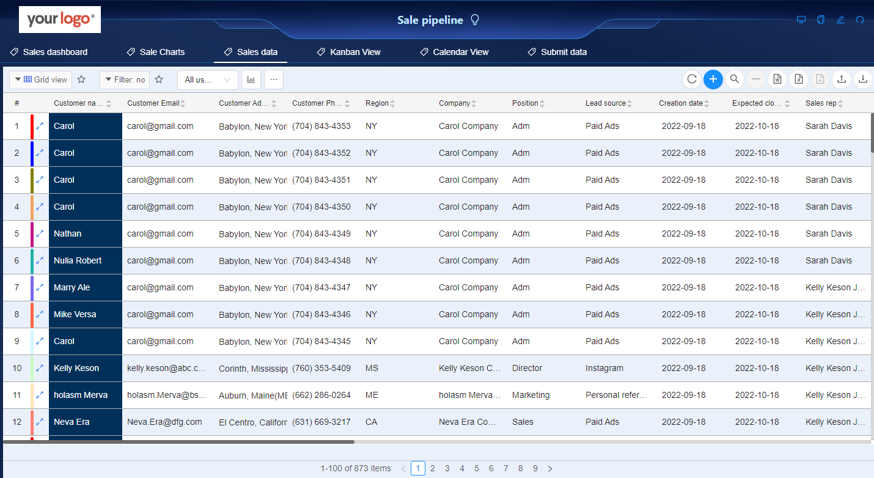Screen dimensions: 874x478
Task: Open the Filter: no dropdown
Action: point(125,79)
